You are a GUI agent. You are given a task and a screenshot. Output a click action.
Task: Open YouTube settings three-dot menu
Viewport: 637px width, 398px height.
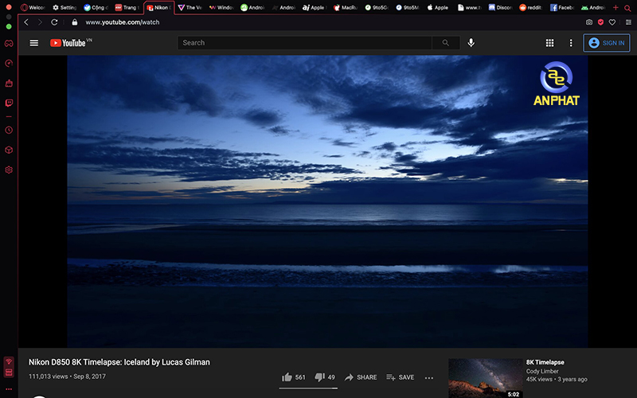pyautogui.click(x=571, y=43)
